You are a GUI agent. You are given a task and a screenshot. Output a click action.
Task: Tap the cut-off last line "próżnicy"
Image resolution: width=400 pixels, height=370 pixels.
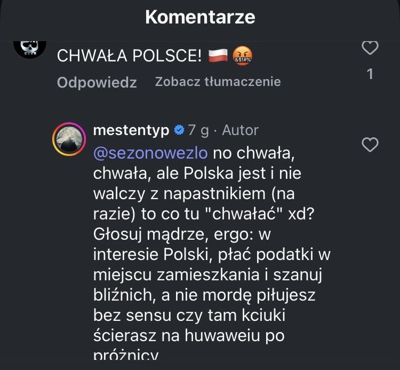pyautogui.click(x=126, y=355)
